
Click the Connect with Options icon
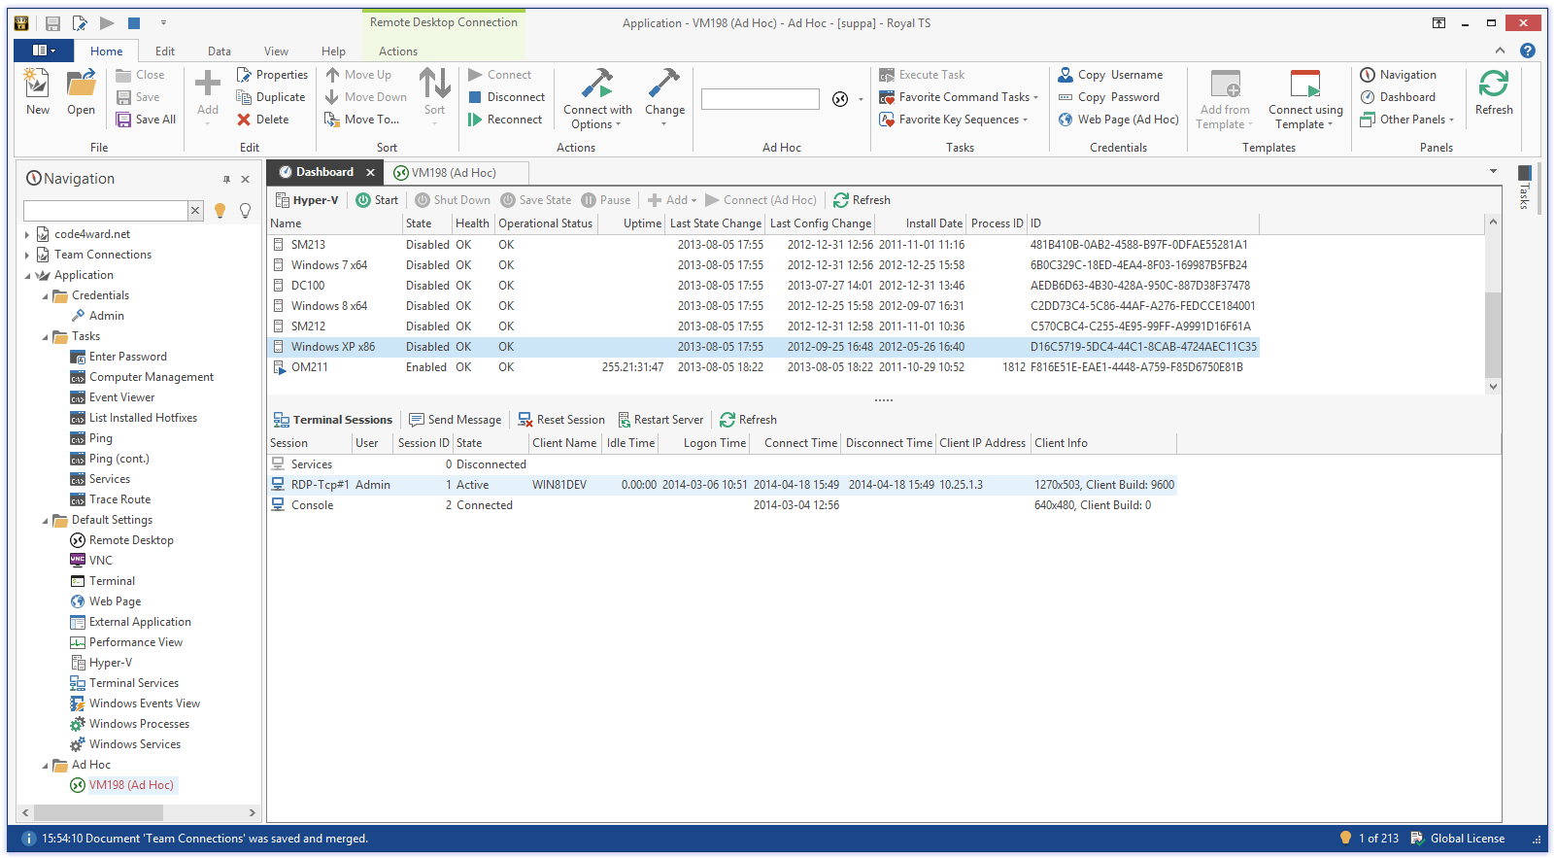[596, 85]
